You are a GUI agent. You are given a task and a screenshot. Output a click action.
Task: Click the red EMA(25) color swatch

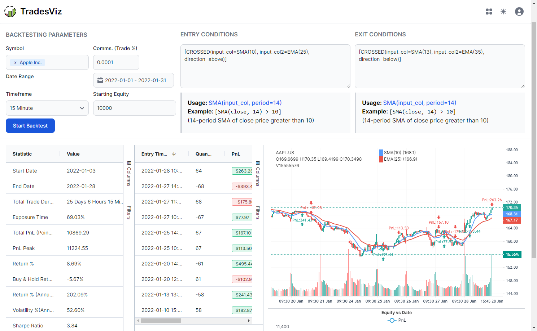[381, 159]
